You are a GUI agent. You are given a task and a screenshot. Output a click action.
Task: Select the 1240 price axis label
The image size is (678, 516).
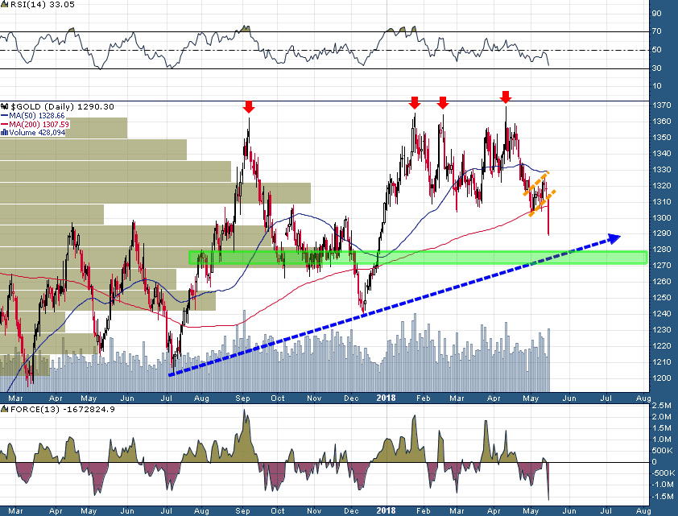tap(662, 314)
